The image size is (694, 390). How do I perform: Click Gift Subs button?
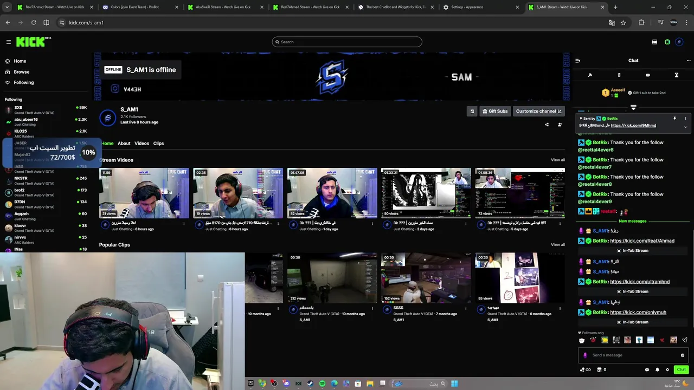(x=494, y=111)
